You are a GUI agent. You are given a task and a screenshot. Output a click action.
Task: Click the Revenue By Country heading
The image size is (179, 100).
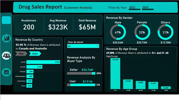coord(29,40)
